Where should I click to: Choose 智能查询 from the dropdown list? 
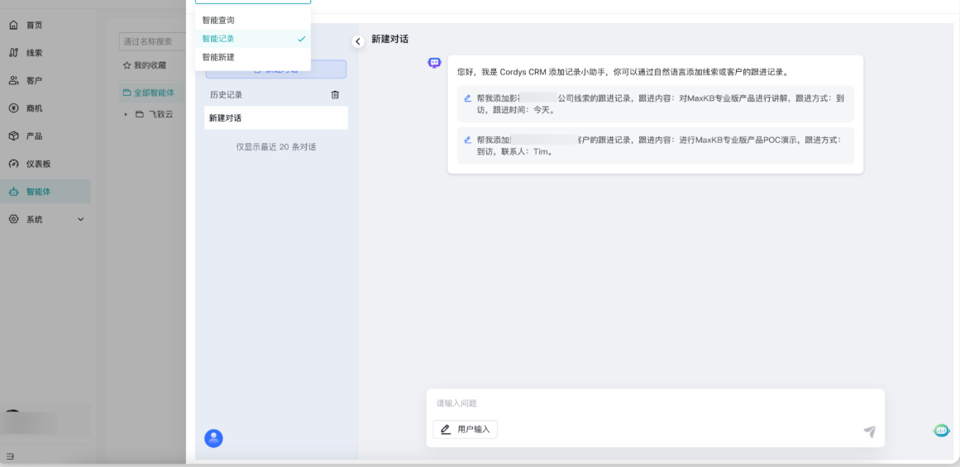(253, 20)
